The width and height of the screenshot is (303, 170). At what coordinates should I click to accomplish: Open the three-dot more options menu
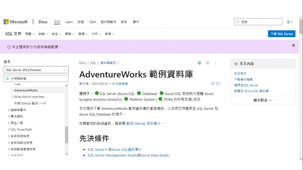[216, 63]
